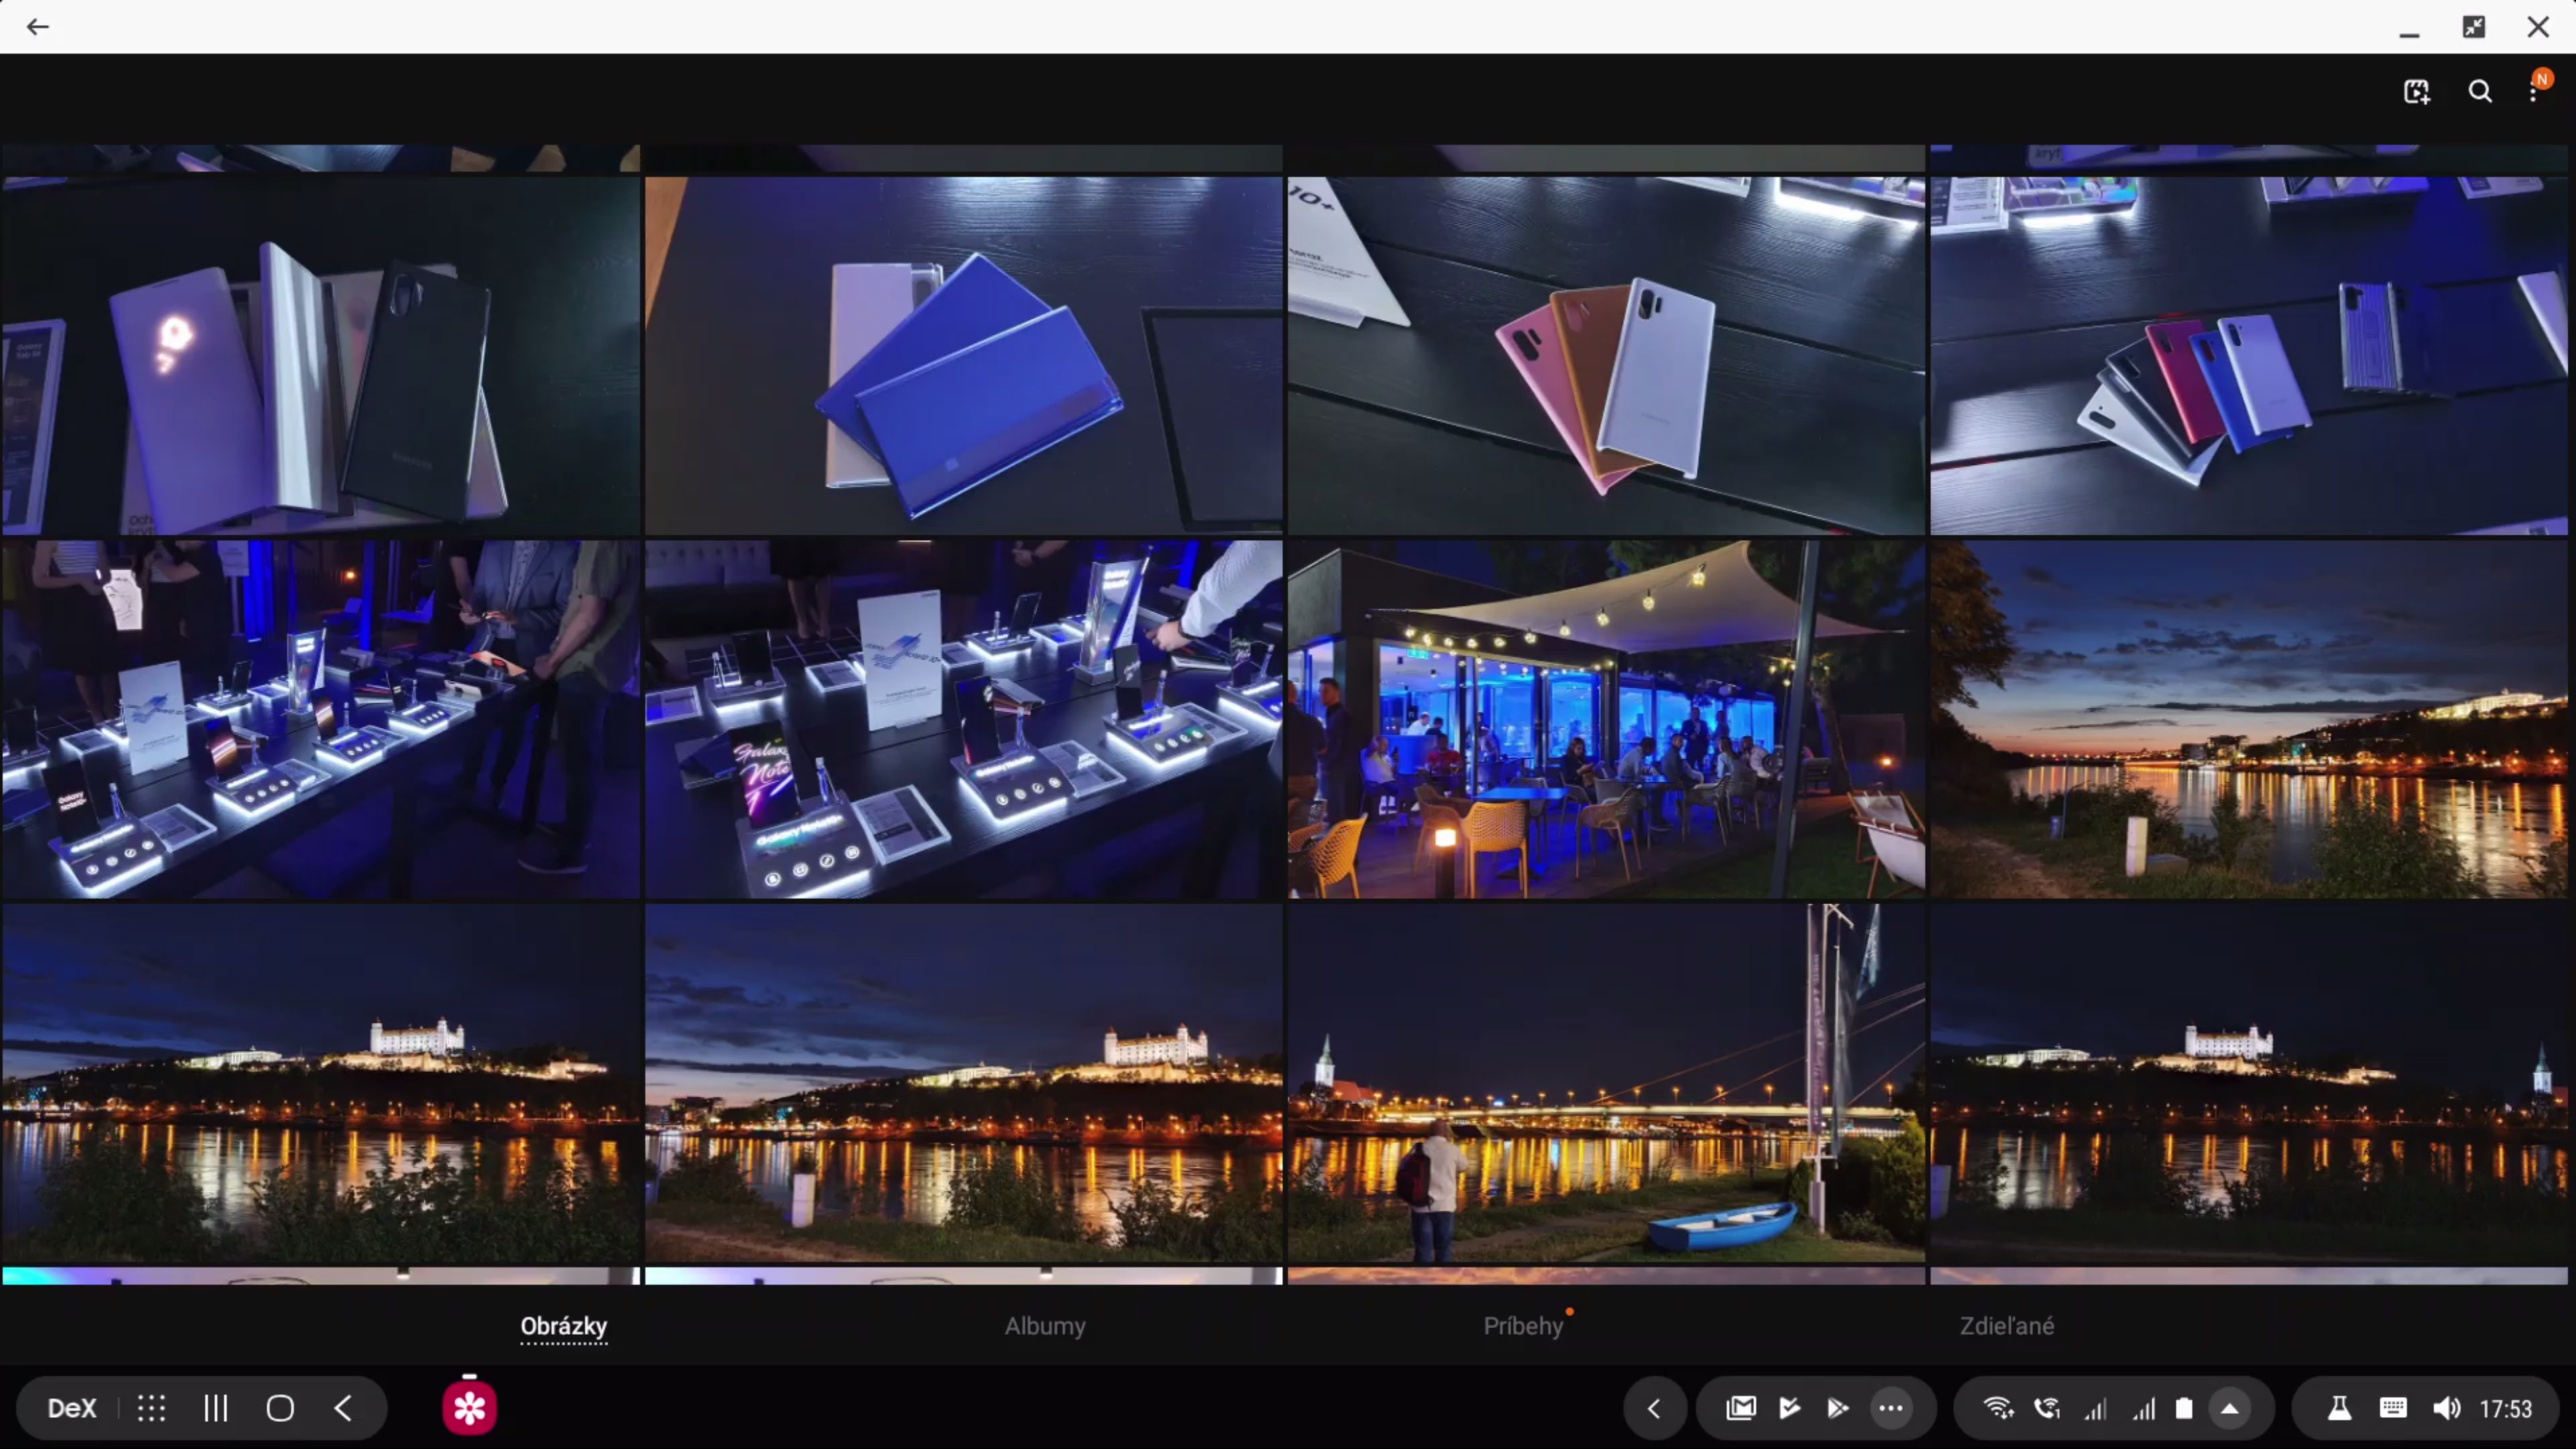Open the Príbehy tab

point(1522,1325)
